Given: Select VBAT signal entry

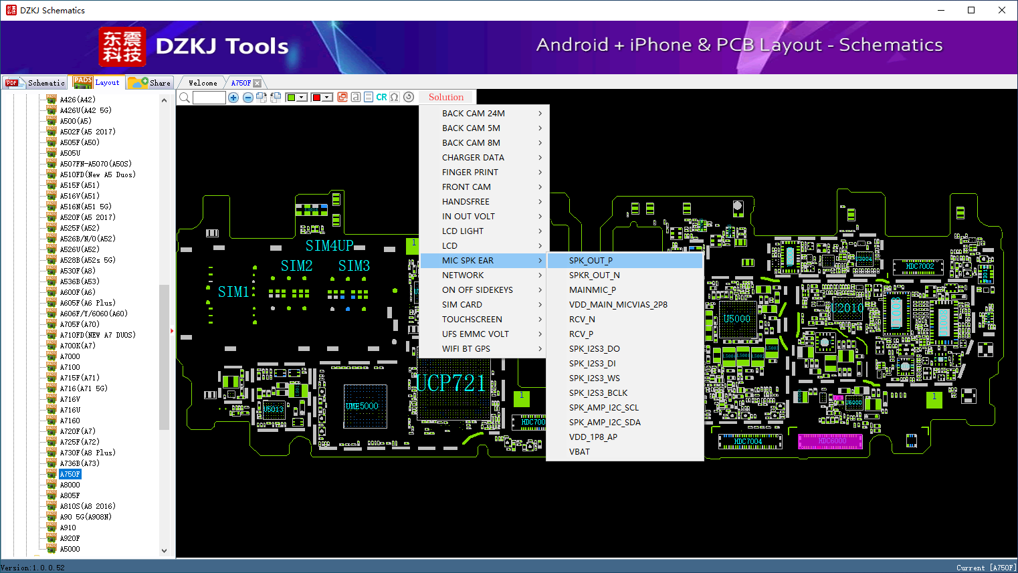Looking at the screenshot, I should (625, 452).
